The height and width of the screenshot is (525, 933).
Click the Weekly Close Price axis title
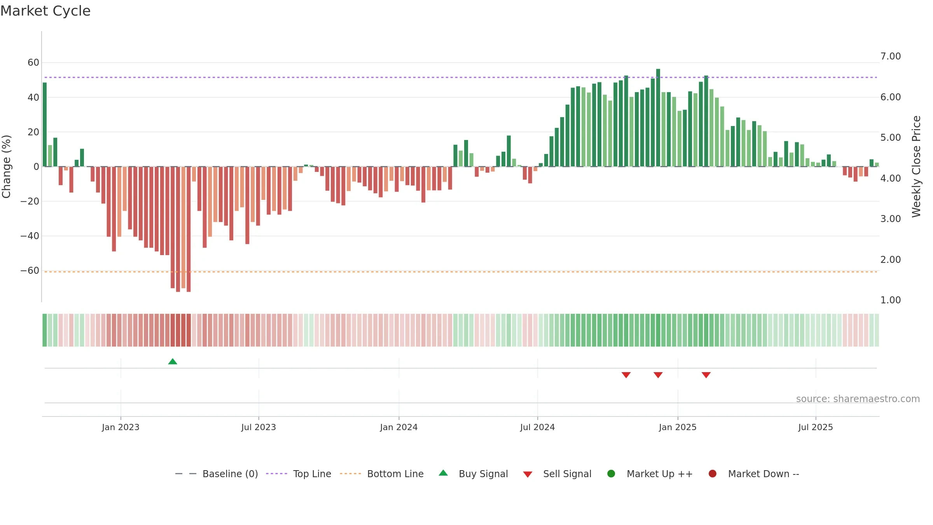[x=916, y=166]
